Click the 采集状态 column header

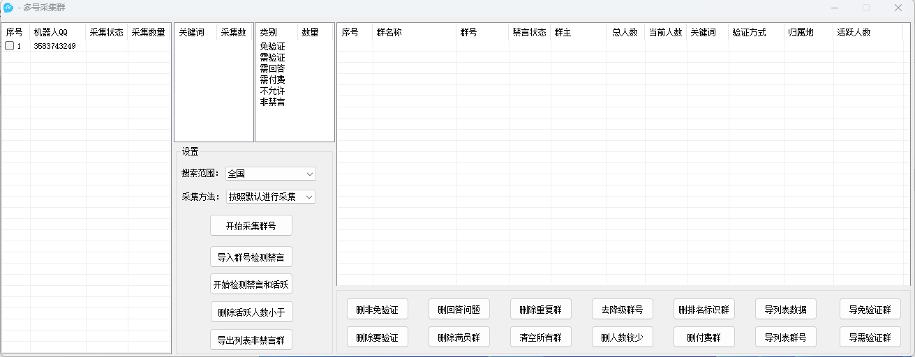click(106, 32)
